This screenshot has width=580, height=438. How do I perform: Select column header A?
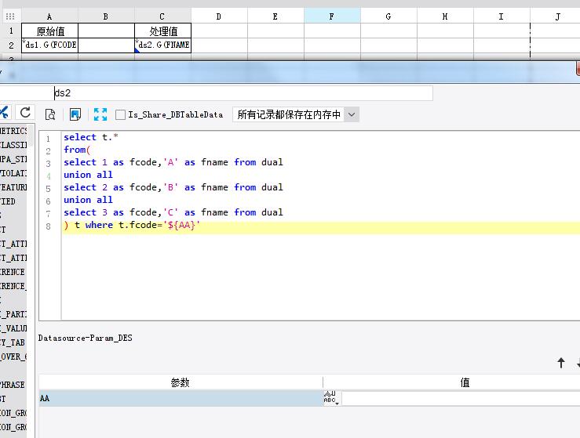tap(49, 16)
